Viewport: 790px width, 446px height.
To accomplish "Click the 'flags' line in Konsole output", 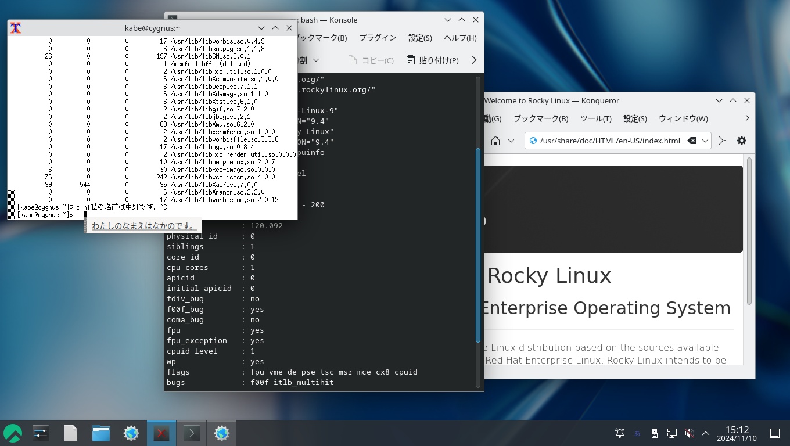I will [292, 372].
